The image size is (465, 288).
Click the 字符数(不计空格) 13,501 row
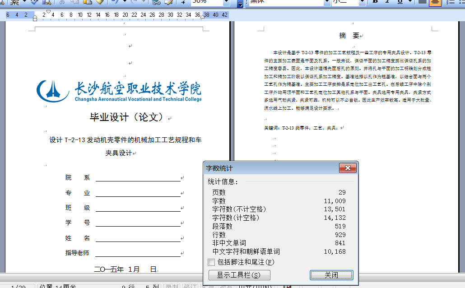(279, 209)
